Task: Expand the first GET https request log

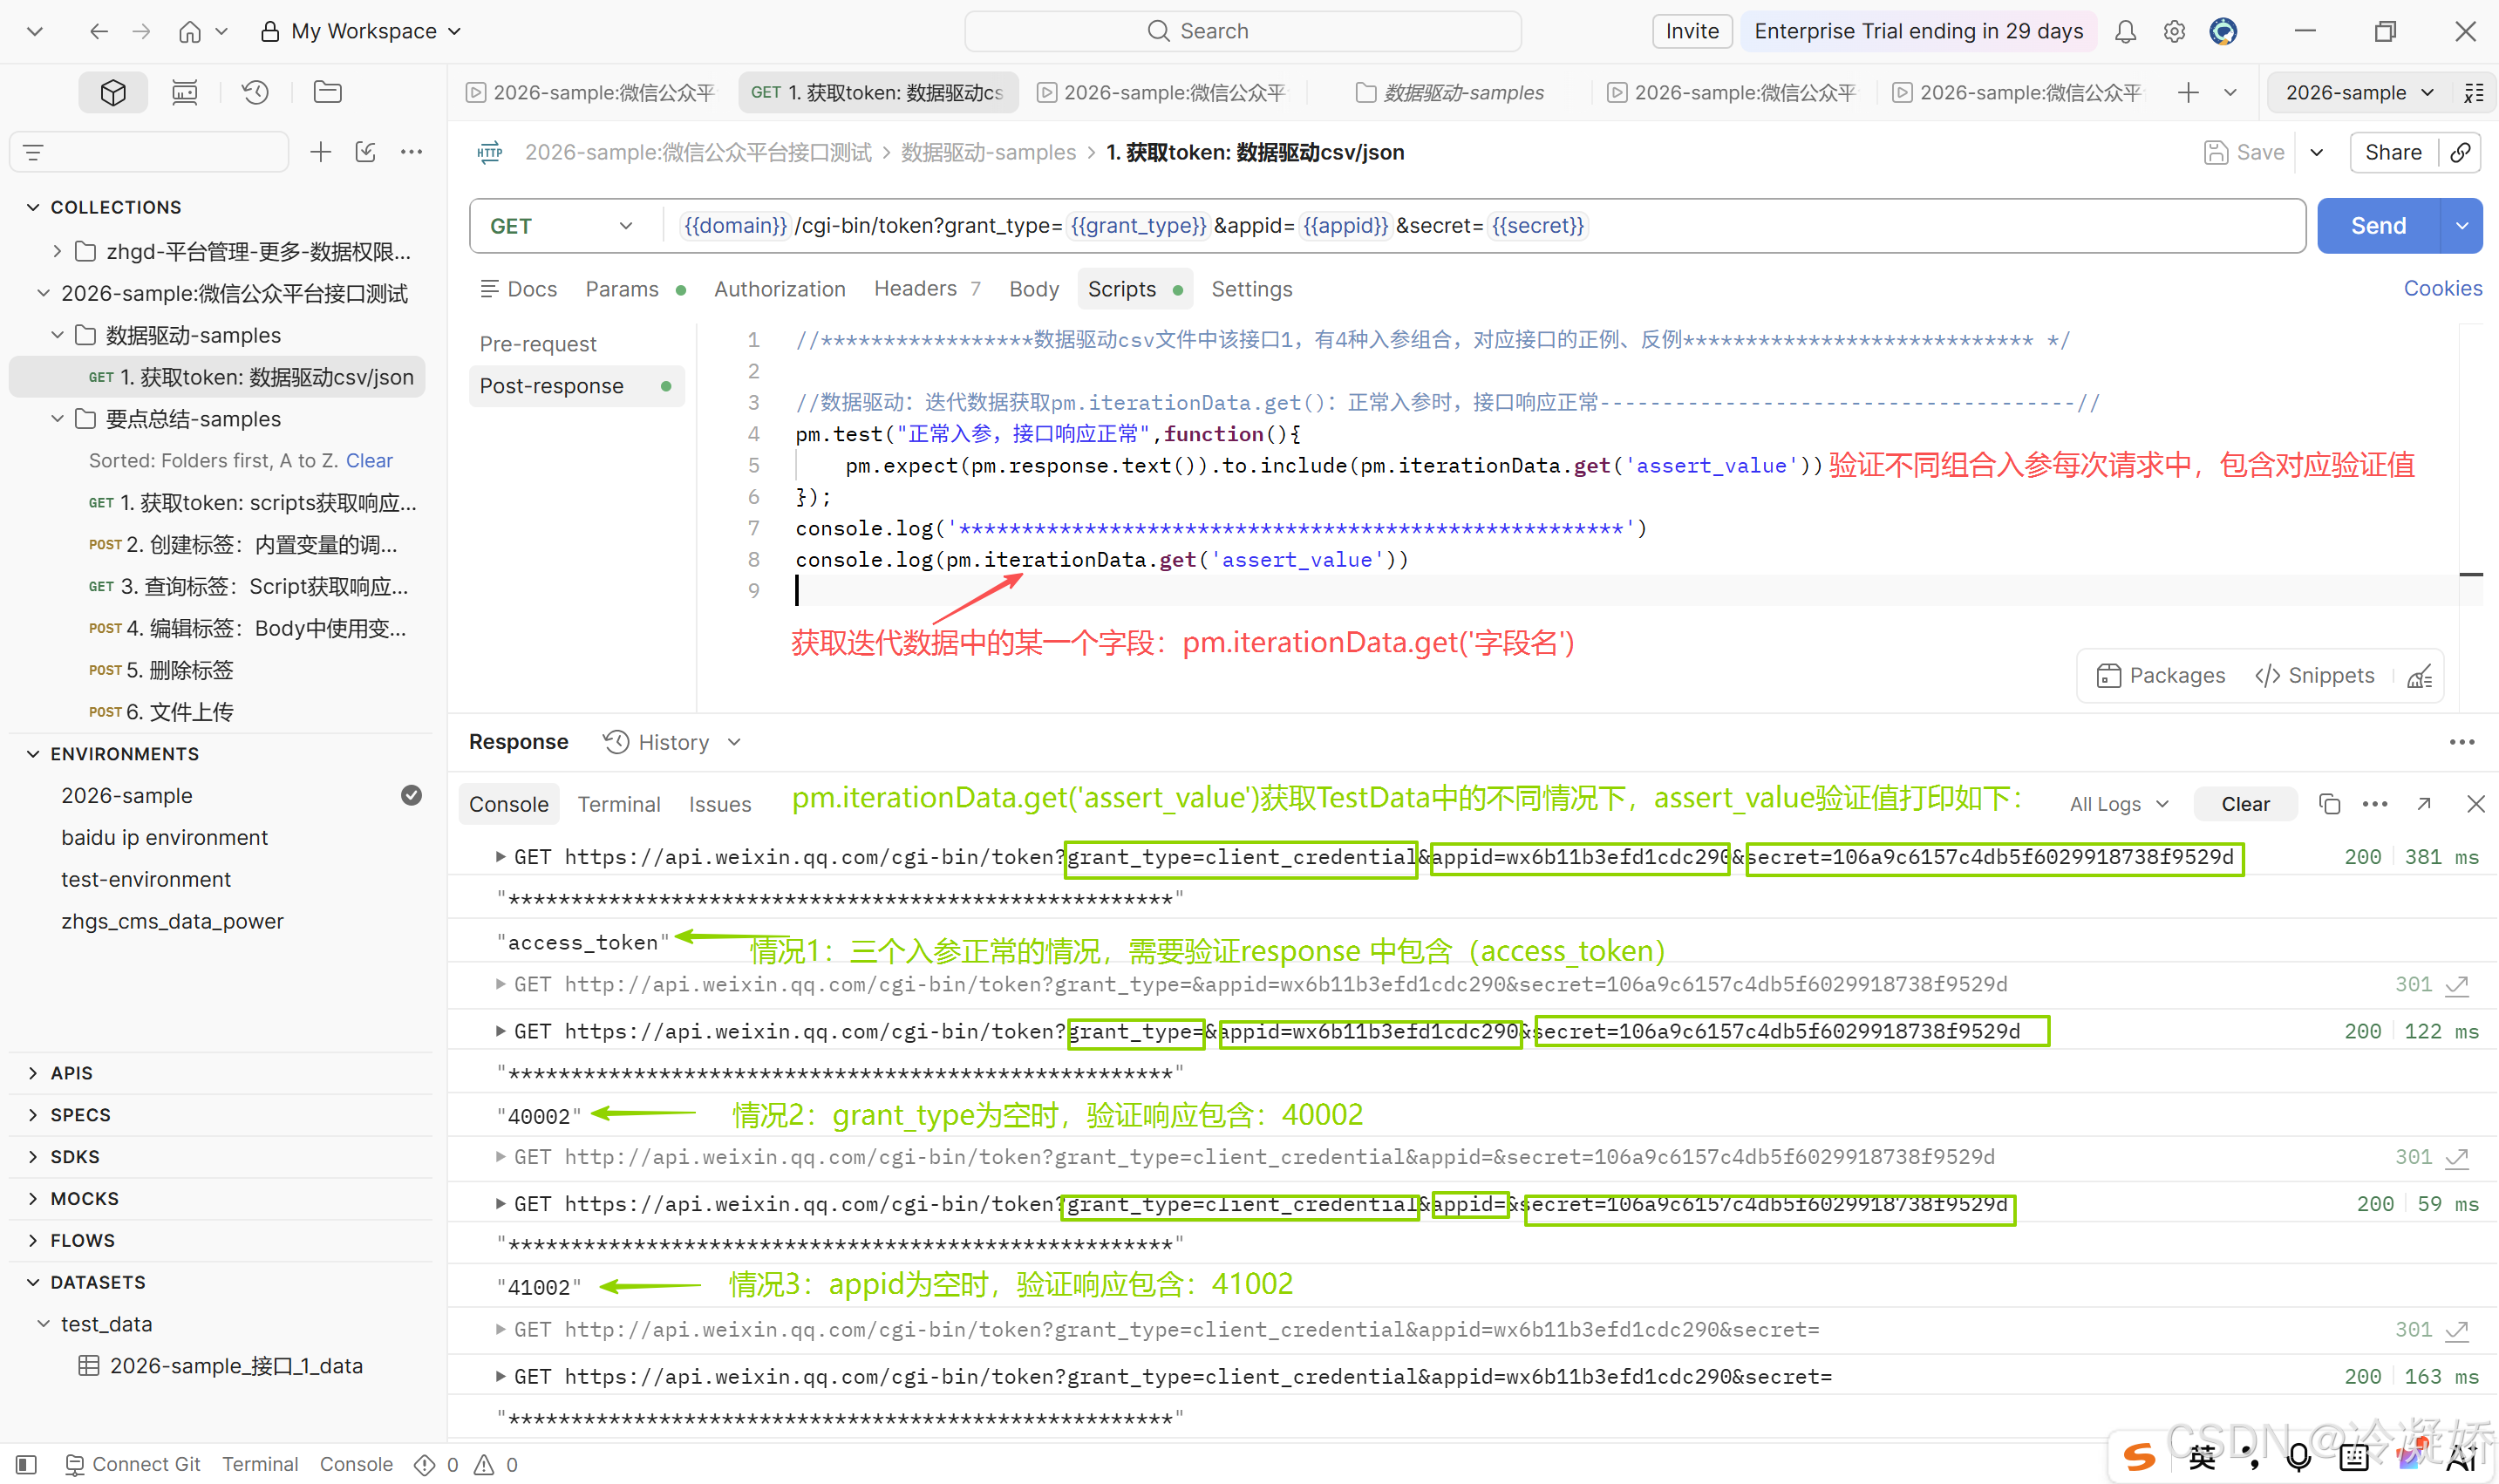Action: pos(500,857)
